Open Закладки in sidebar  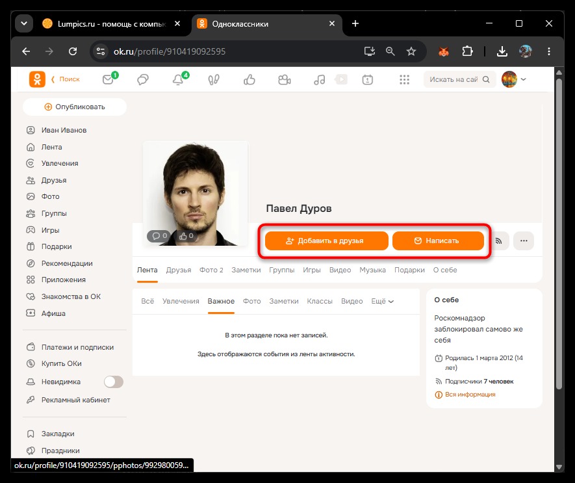coord(58,434)
